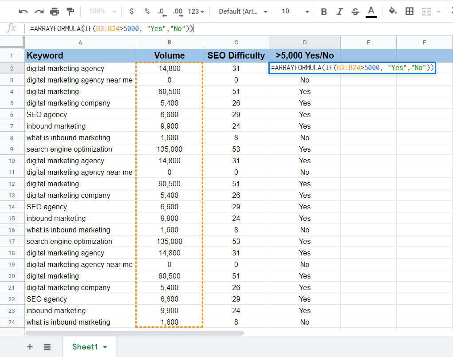Select the Paint format roller icon
453x357 pixels.
[70, 12]
